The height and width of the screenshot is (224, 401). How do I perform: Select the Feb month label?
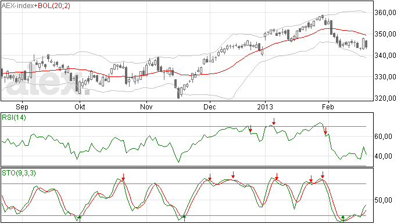(328, 107)
